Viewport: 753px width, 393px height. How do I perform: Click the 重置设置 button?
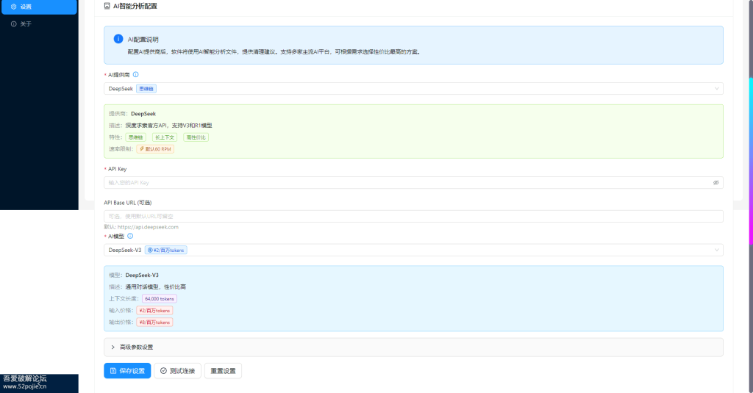pos(223,371)
